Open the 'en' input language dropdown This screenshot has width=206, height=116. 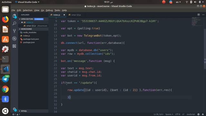(178, 2)
